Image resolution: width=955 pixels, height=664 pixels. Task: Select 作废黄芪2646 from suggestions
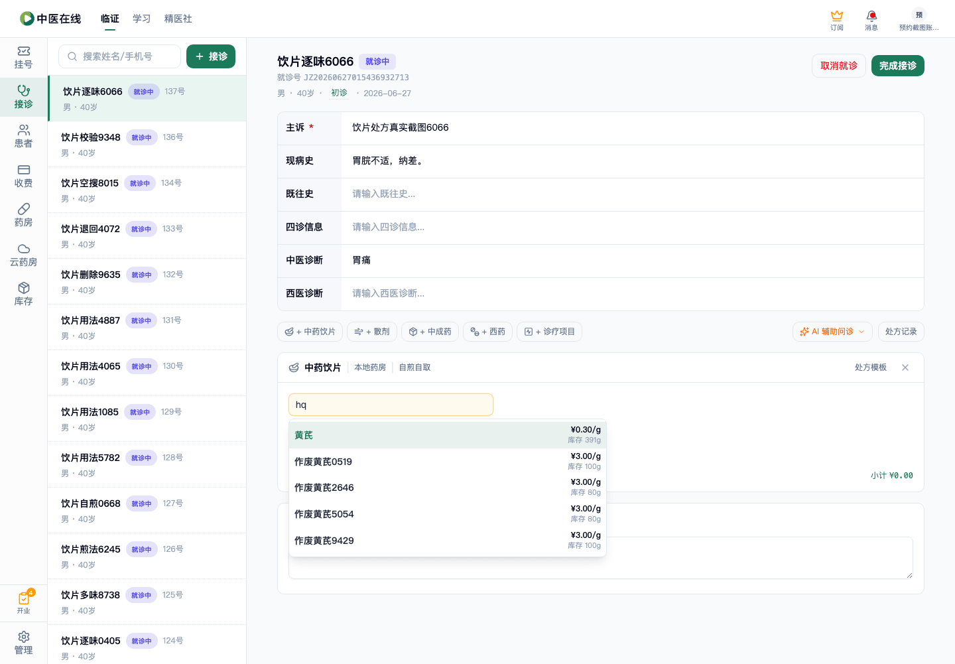pos(448,488)
